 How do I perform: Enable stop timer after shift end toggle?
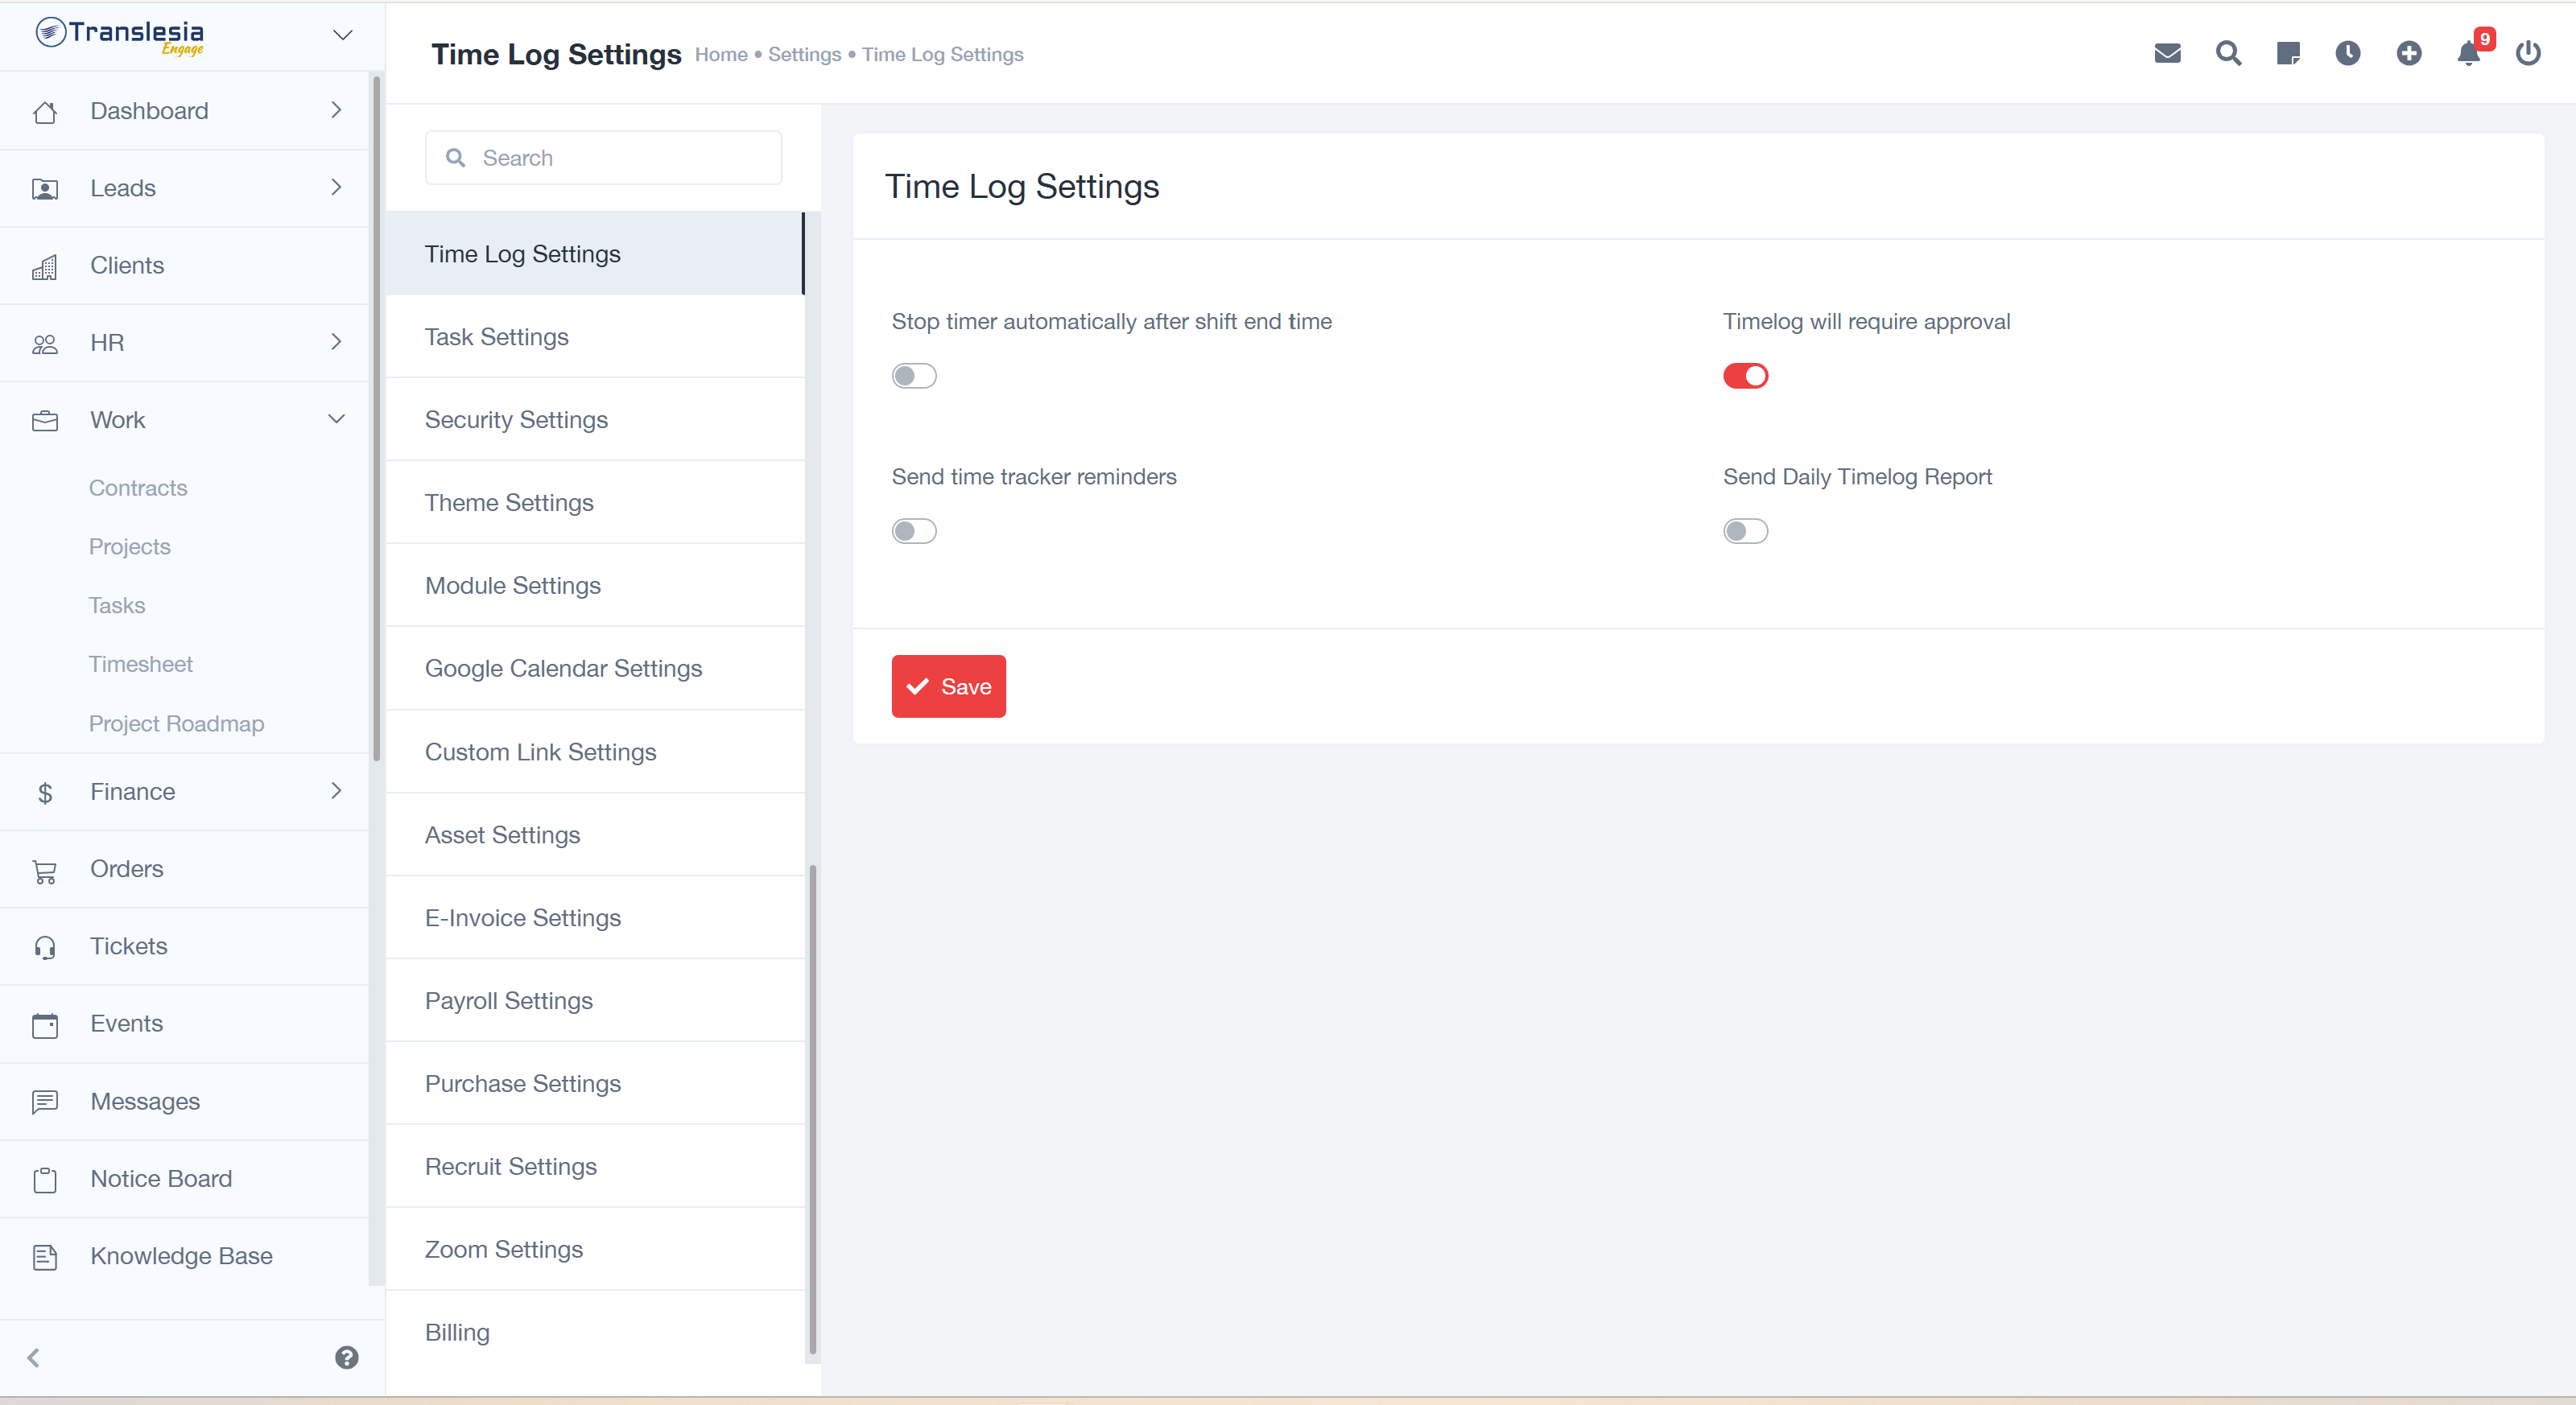click(x=914, y=376)
